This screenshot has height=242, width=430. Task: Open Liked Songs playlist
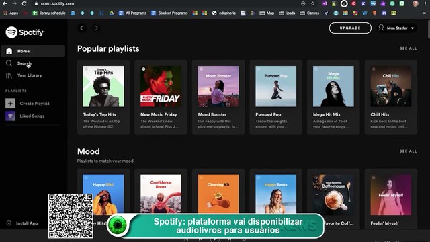32,116
